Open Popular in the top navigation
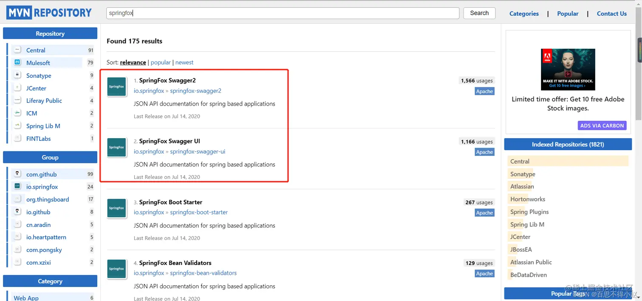642x301 pixels. [x=568, y=14]
